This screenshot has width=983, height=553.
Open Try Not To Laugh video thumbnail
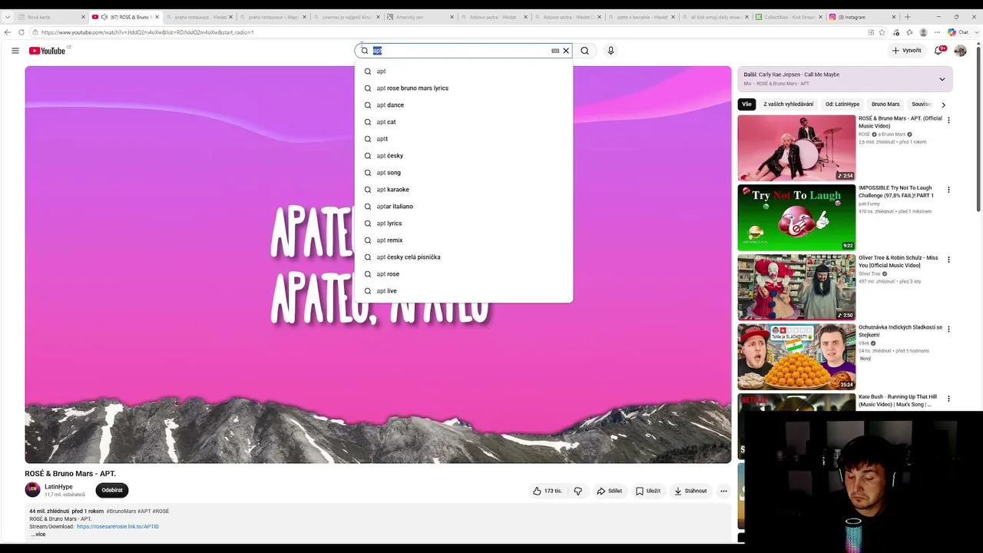coord(796,217)
